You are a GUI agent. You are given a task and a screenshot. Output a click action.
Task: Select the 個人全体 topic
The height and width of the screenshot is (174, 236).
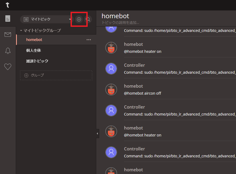click(34, 50)
